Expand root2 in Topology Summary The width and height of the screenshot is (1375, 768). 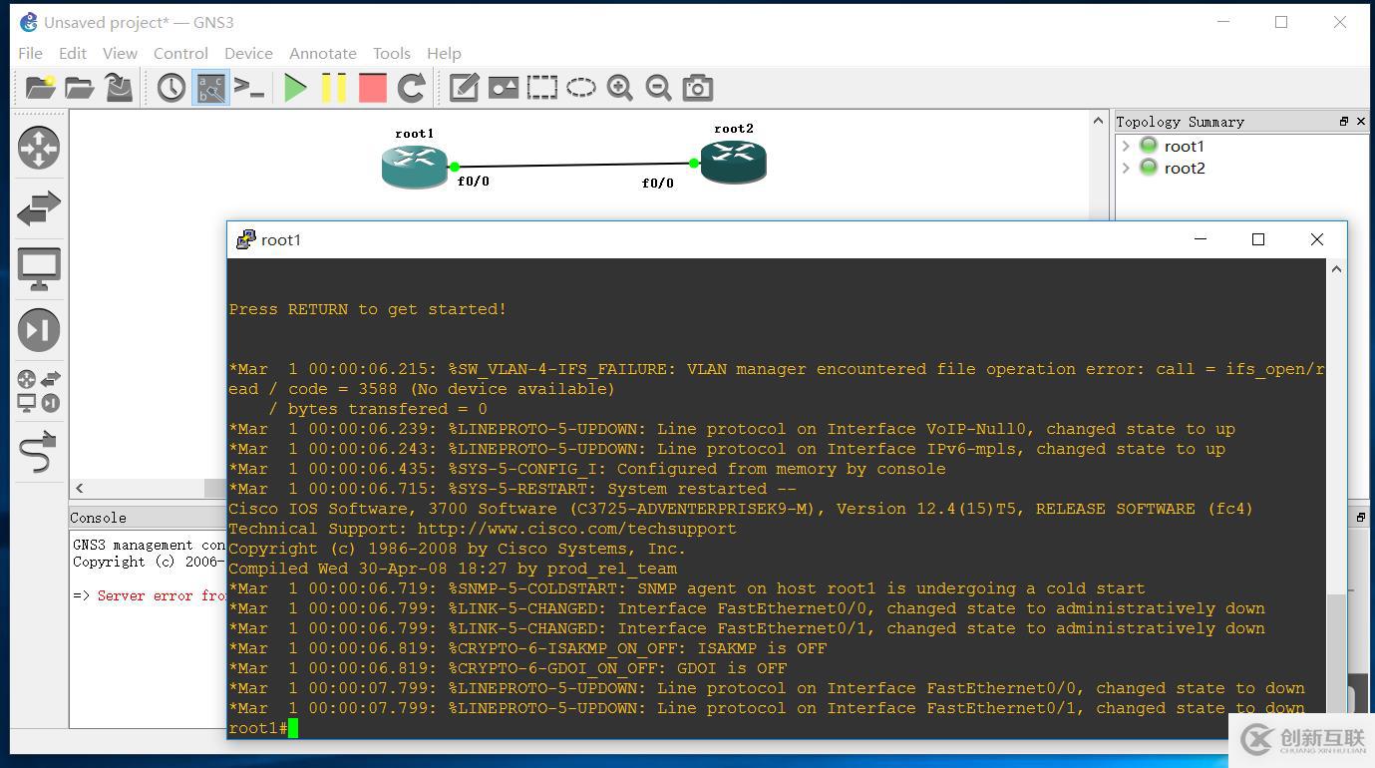point(1127,168)
